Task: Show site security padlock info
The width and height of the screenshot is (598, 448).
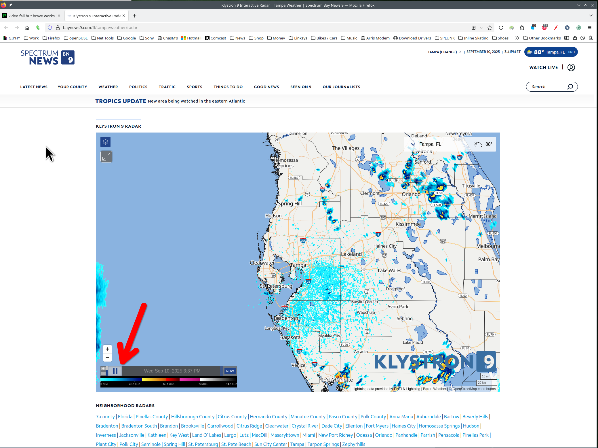Action: pos(58,28)
